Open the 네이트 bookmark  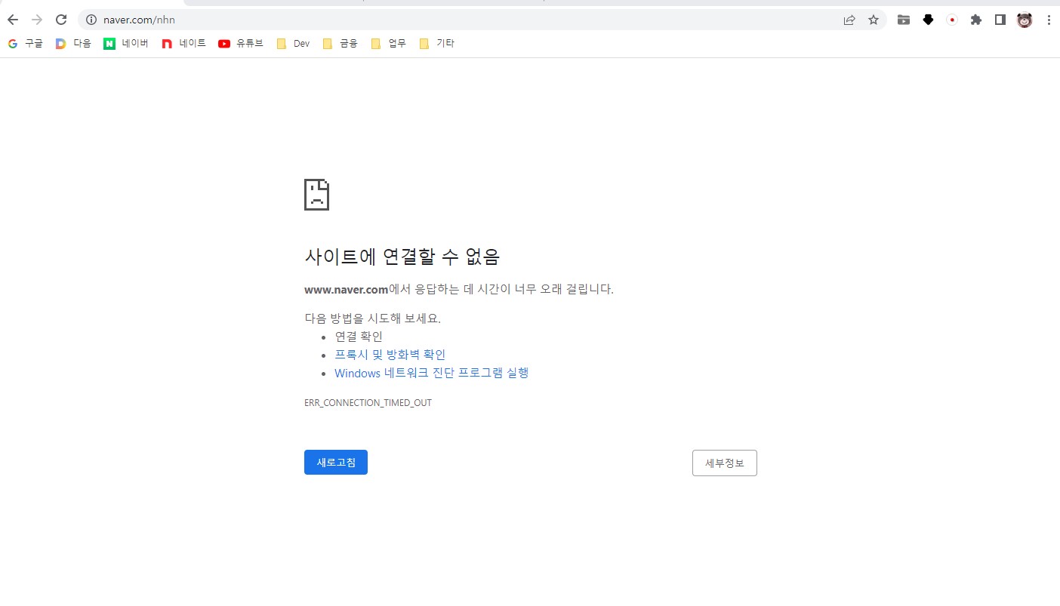pyautogui.click(x=183, y=44)
